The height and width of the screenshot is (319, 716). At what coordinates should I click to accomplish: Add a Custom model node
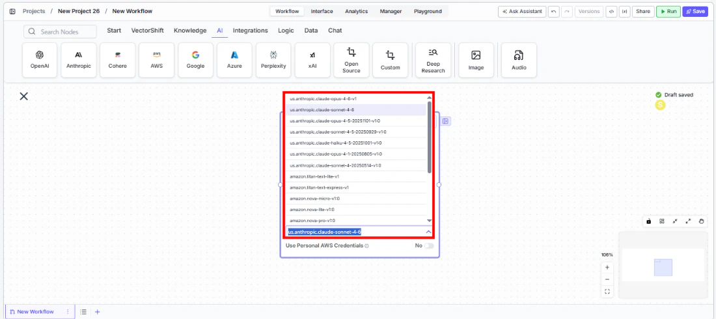pyautogui.click(x=390, y=61)
